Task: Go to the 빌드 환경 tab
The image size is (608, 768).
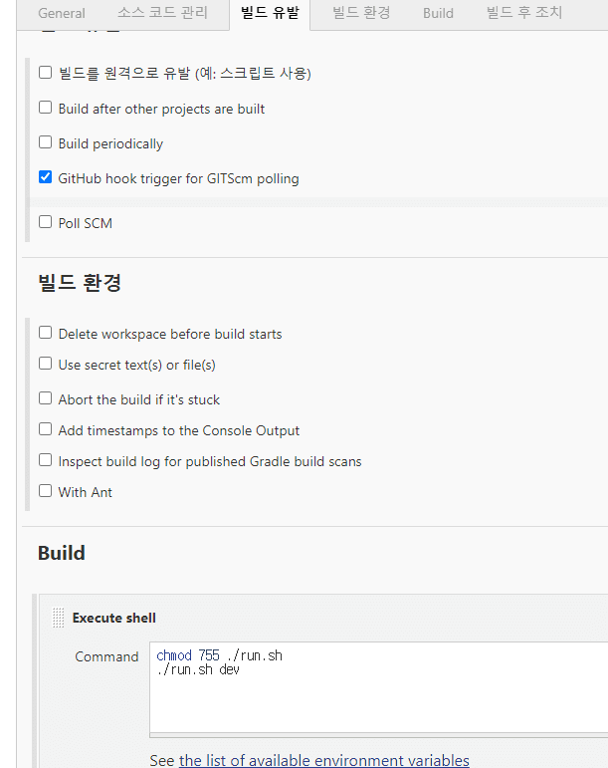Action: (361, 13)
